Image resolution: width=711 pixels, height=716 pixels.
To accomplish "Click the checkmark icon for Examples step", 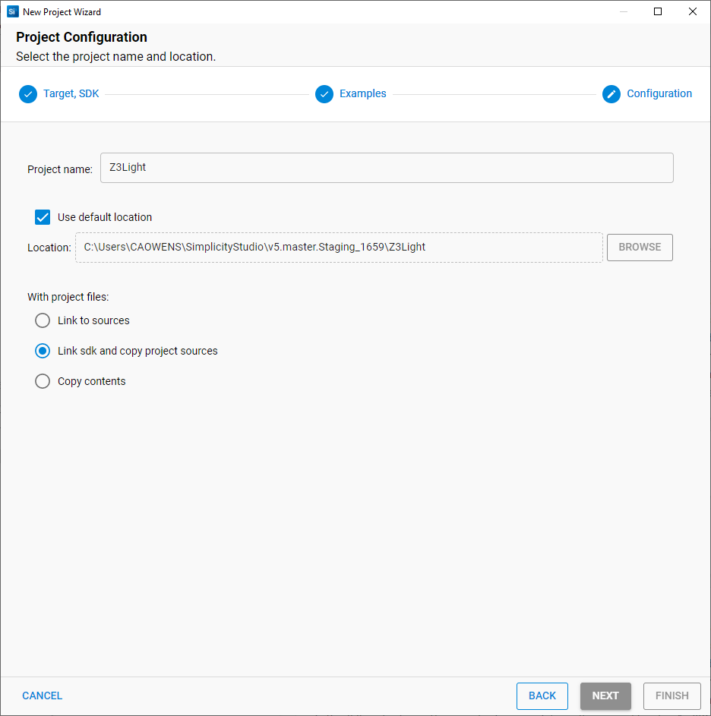I will [x=324, y=94].
